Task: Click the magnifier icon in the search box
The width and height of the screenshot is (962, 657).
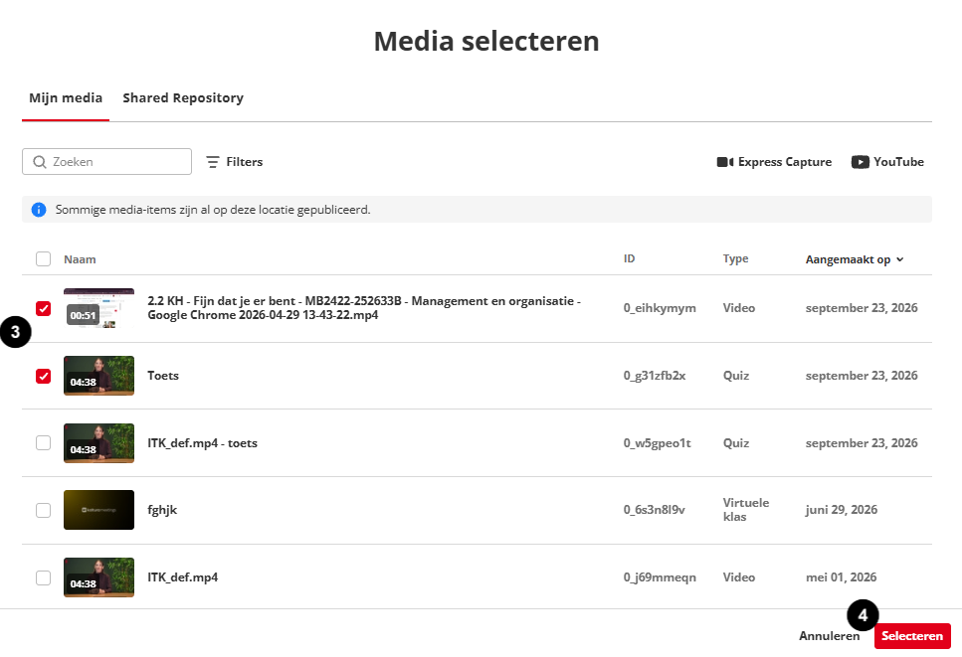Action: pos(40,162)
